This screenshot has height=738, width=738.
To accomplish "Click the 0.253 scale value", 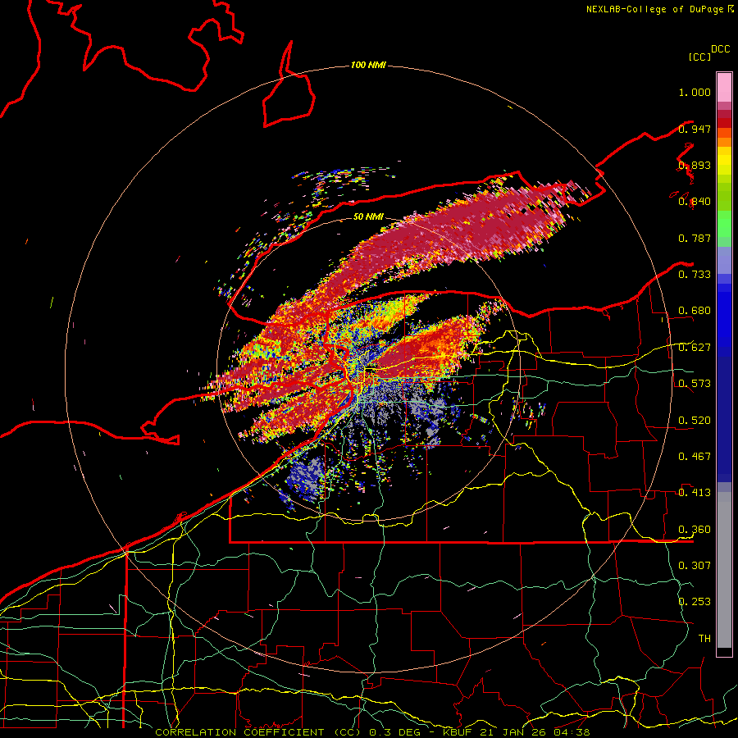I will (695, 602).
